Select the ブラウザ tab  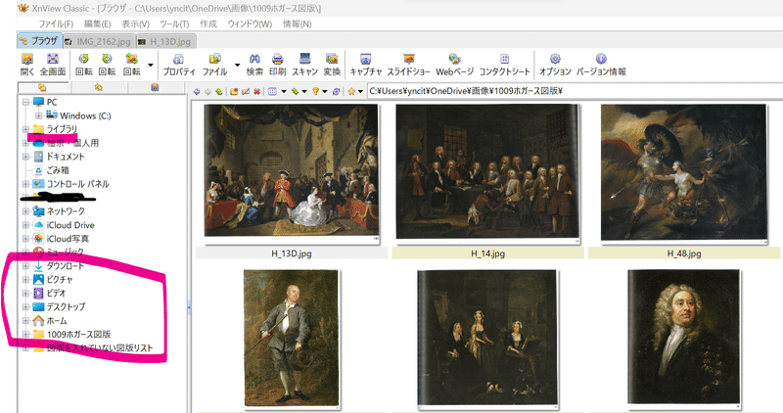click(39, 41)
